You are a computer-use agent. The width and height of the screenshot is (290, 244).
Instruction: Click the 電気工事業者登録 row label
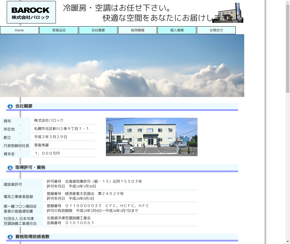pos(18,197)
